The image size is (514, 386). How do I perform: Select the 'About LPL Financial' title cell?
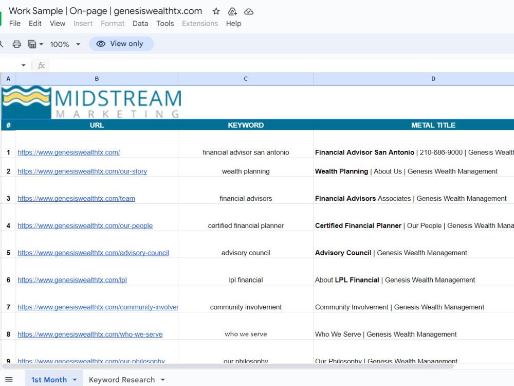pyautogui.click(x=414, y=271)
